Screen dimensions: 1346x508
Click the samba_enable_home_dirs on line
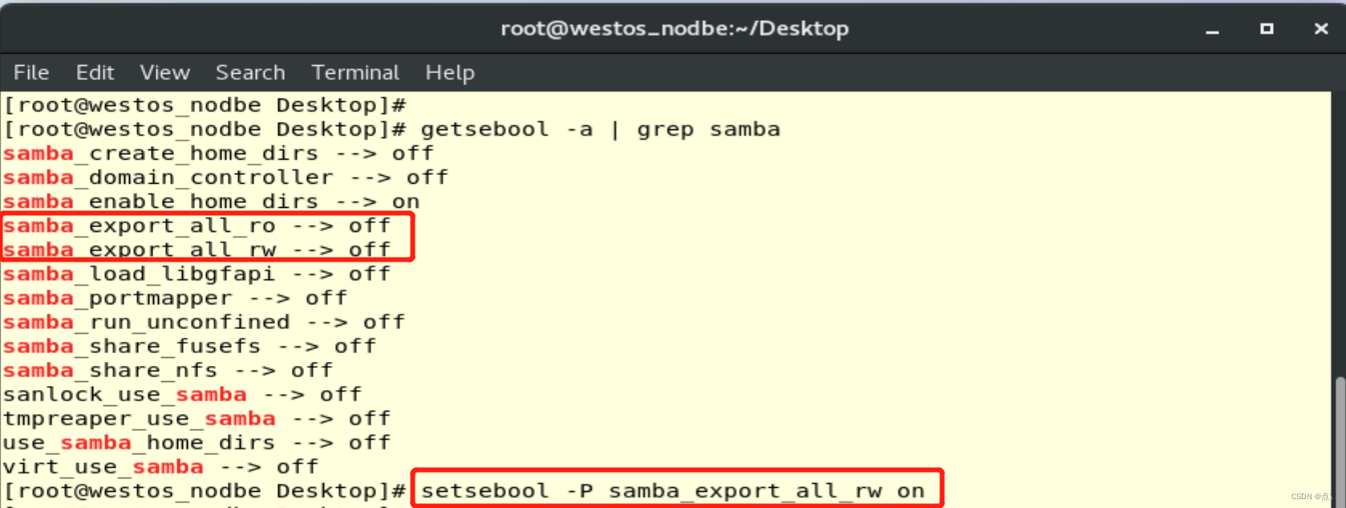coord(209,201)
